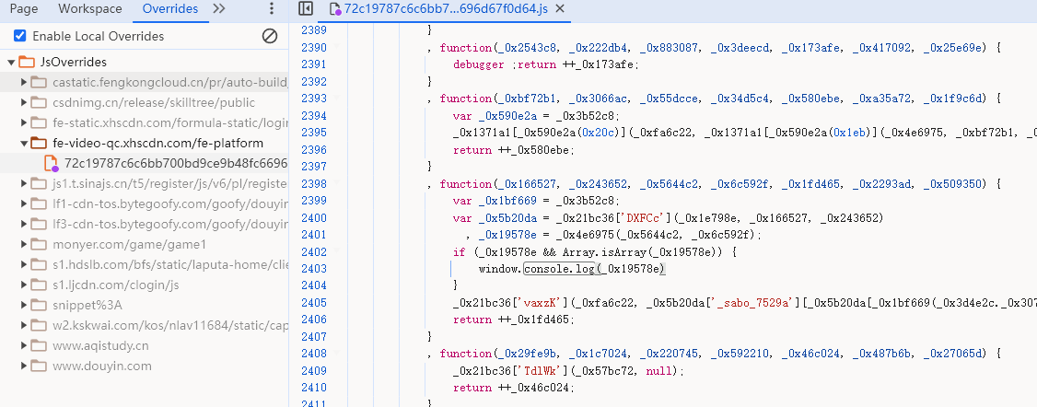Expand castatic.fengkongcloud.cn folder arrow
The width and height of the screenshot is (1037, 407).
tap(24, 82)
